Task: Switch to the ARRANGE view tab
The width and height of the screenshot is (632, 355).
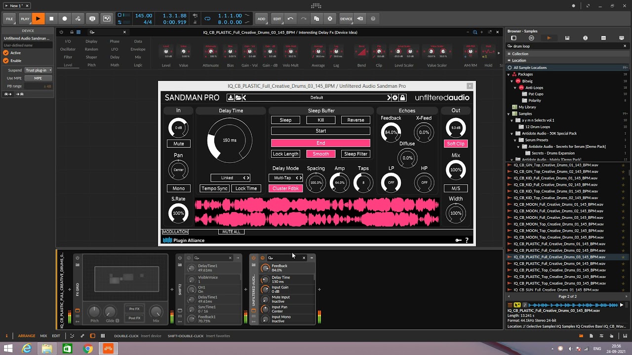Action: (27, 336)
